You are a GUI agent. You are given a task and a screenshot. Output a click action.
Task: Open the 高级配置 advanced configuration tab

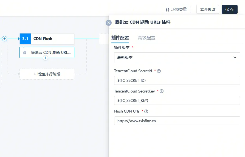pos(146,38)
